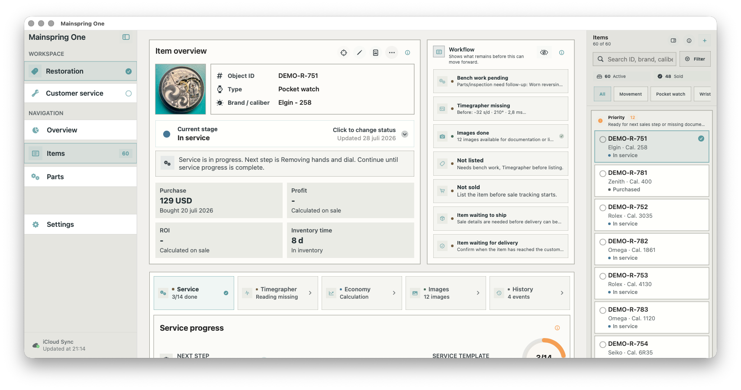The height and width of the screenshot is (390, 741).
Task: Click the Not sold cart icon
Action: click(442, 191)
